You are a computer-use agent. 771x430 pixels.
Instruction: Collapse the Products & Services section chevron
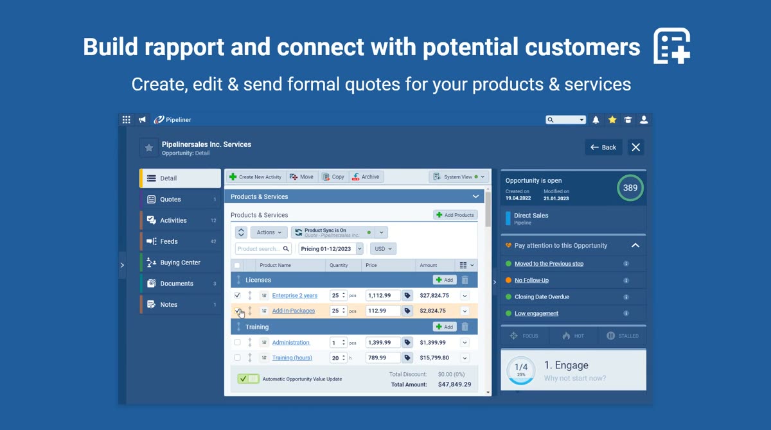coord(475,196)
